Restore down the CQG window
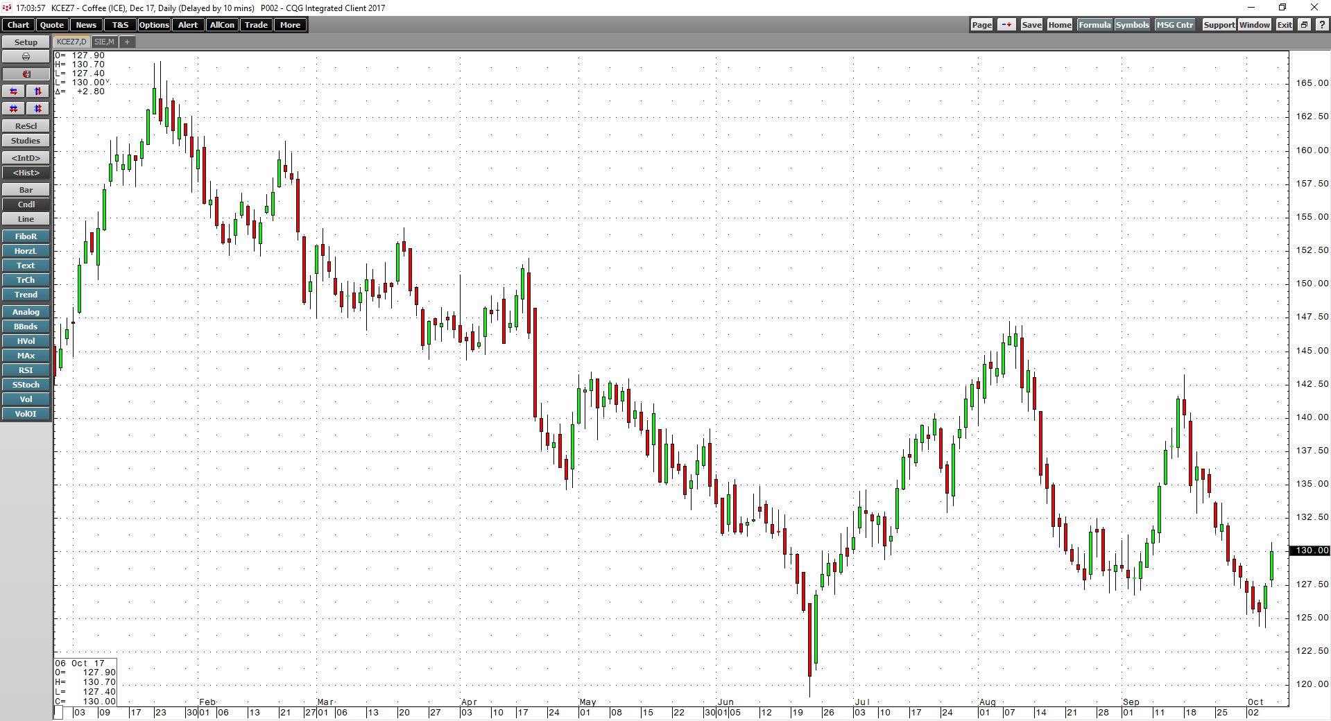Viewport: 1331px width, 721px height. tap(1282, 8)
